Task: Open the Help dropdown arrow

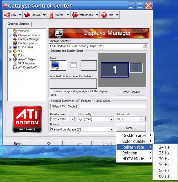Action: coord(117,15)
